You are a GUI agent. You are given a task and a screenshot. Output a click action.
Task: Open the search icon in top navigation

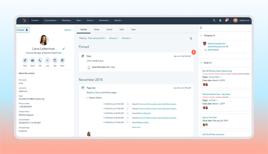214,20
